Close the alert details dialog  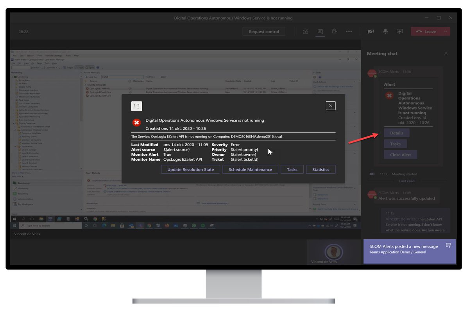point(331,106)
